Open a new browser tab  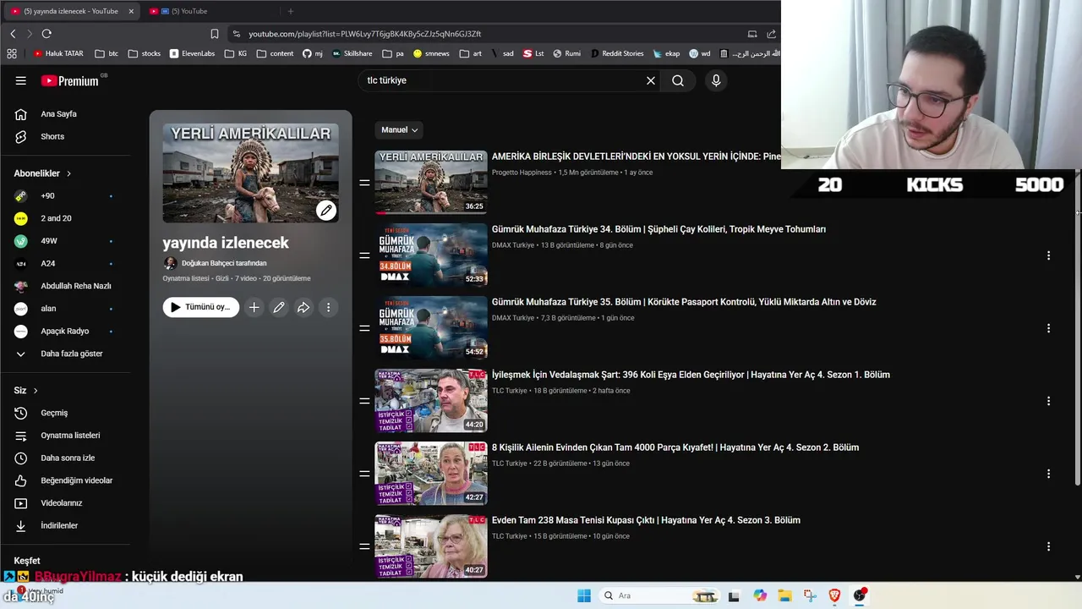[x=290, y=11]
